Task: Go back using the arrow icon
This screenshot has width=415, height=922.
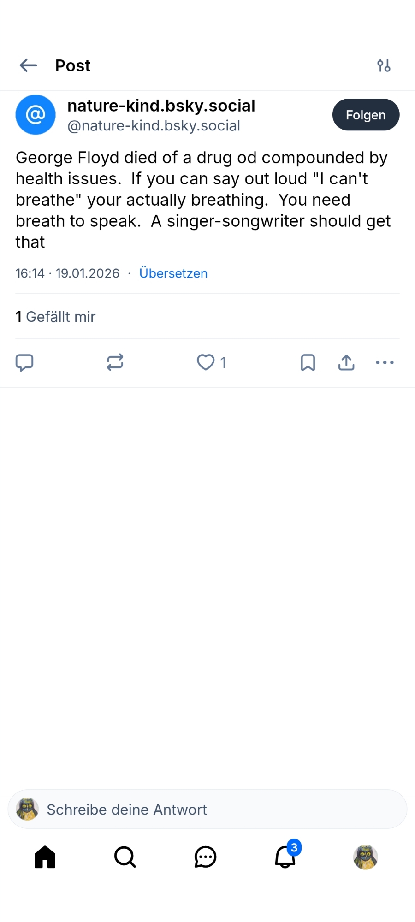Action: tap(29, 65)
